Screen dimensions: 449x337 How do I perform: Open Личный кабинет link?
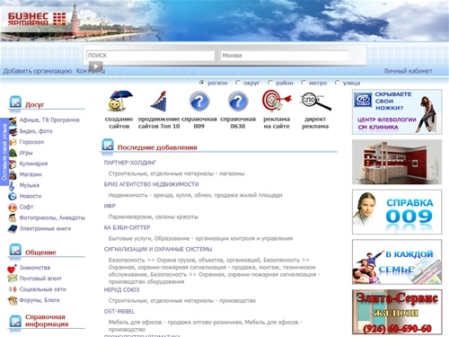click(408, 71)
